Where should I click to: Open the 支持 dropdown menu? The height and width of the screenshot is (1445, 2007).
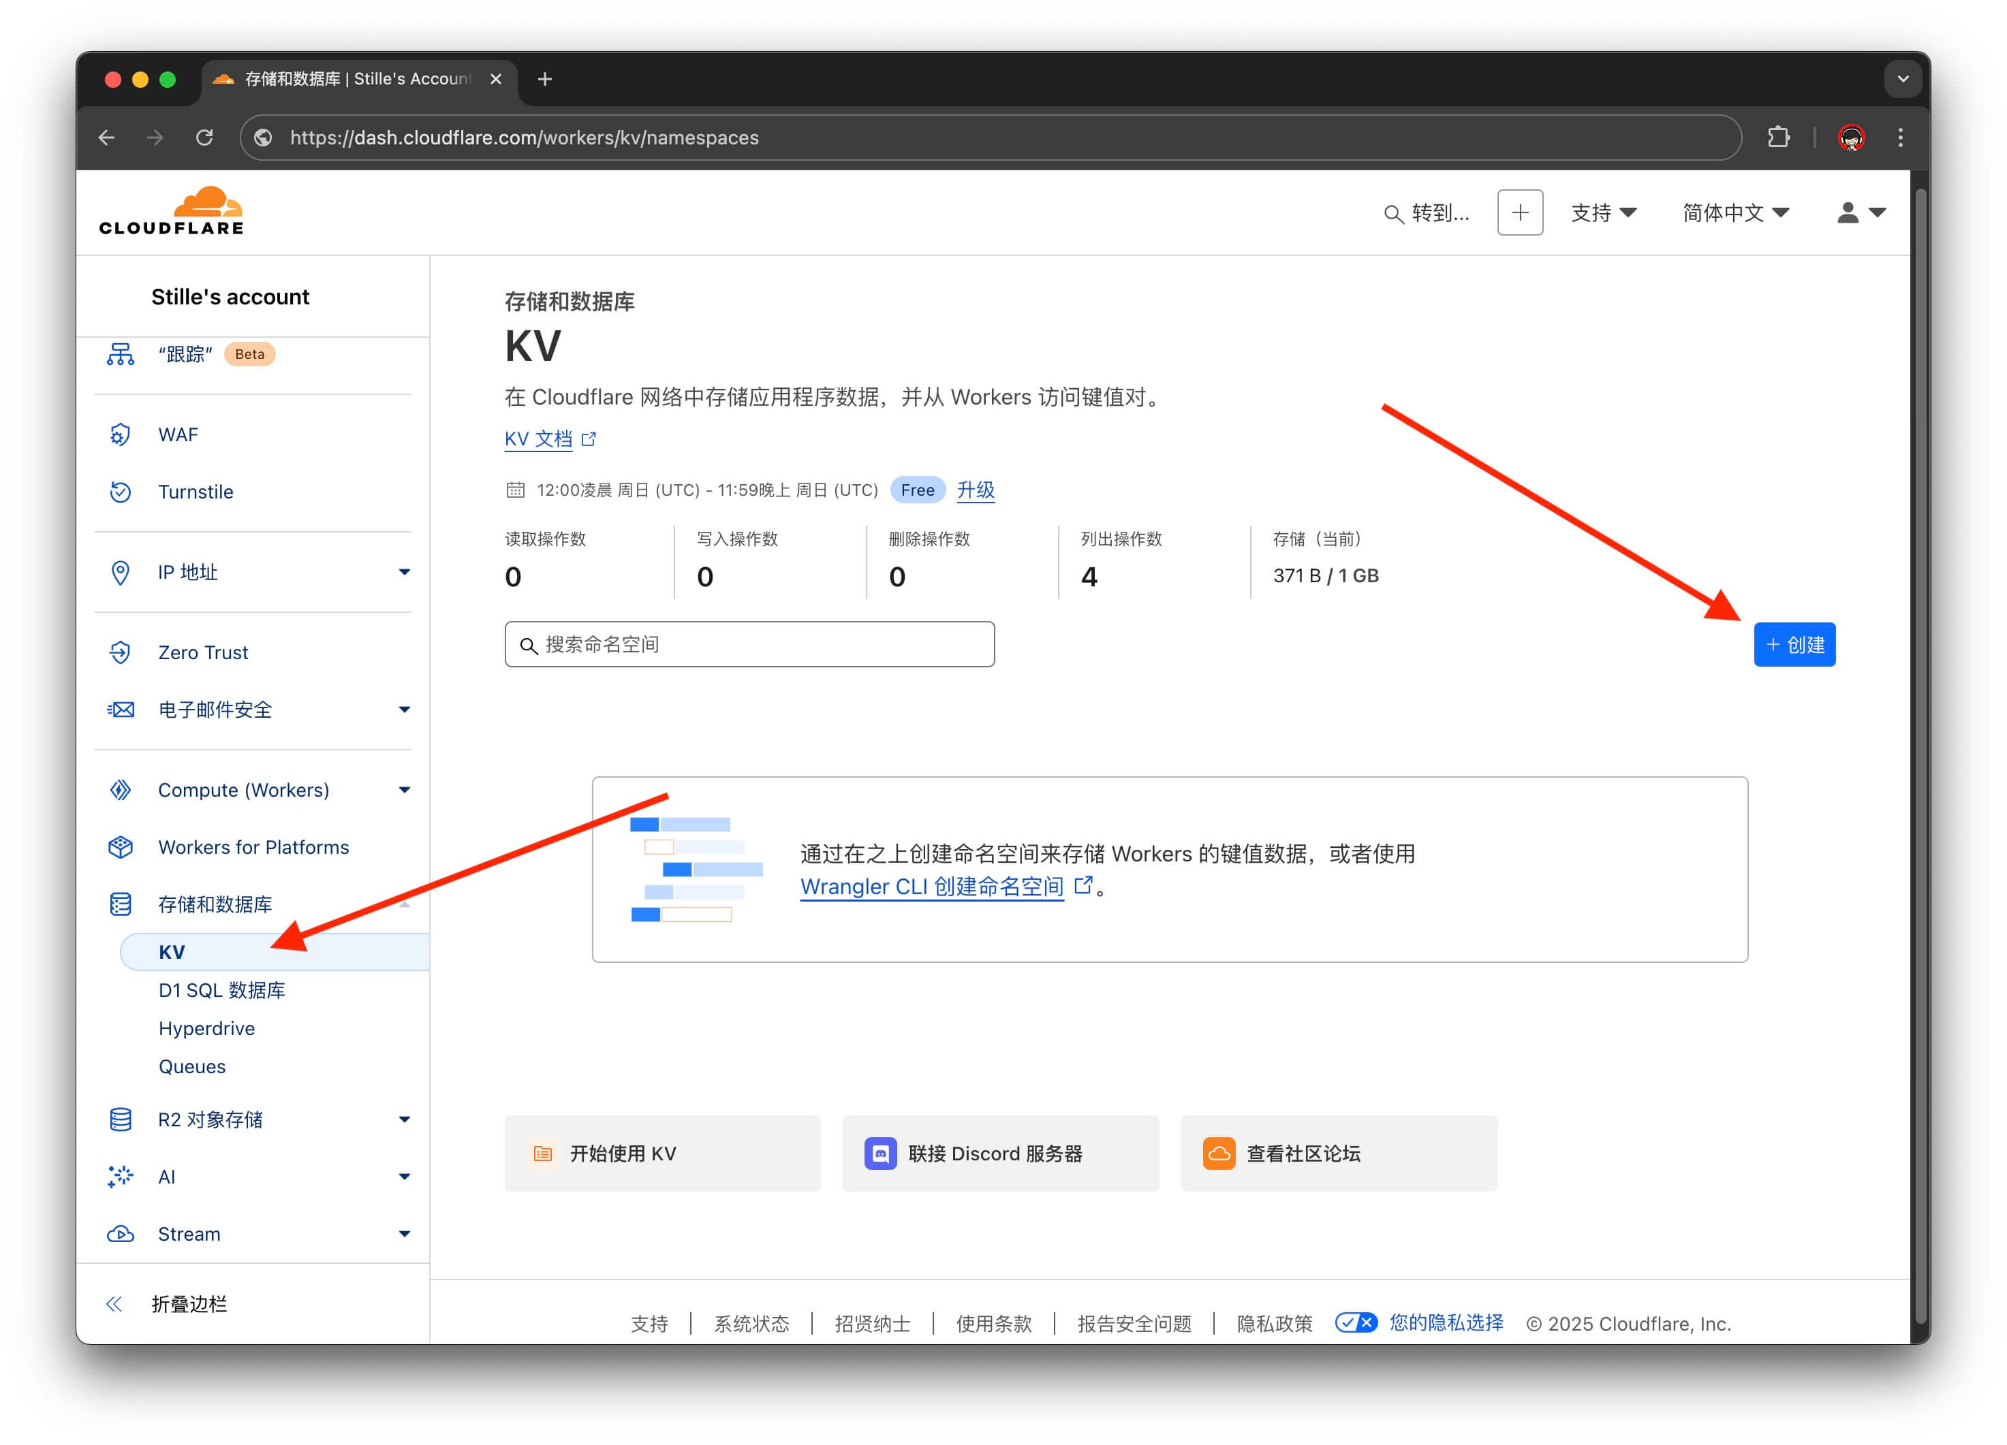[x=1604, y=212]
